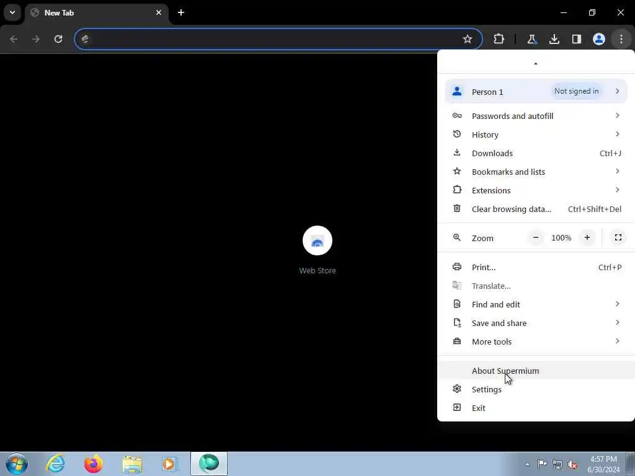
Task: Close the New Tab tab
Action: pos(159,12)
